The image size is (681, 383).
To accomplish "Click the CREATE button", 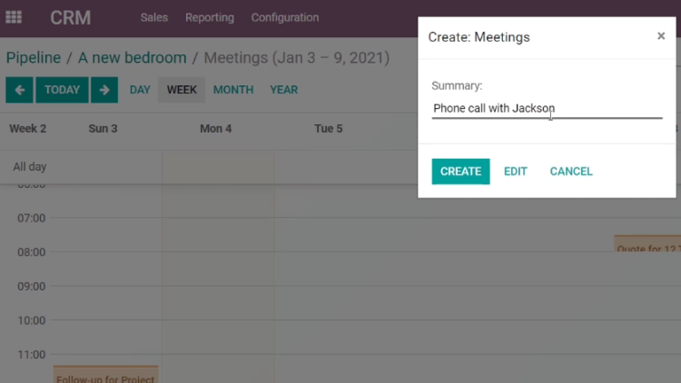I will [460, 172].
